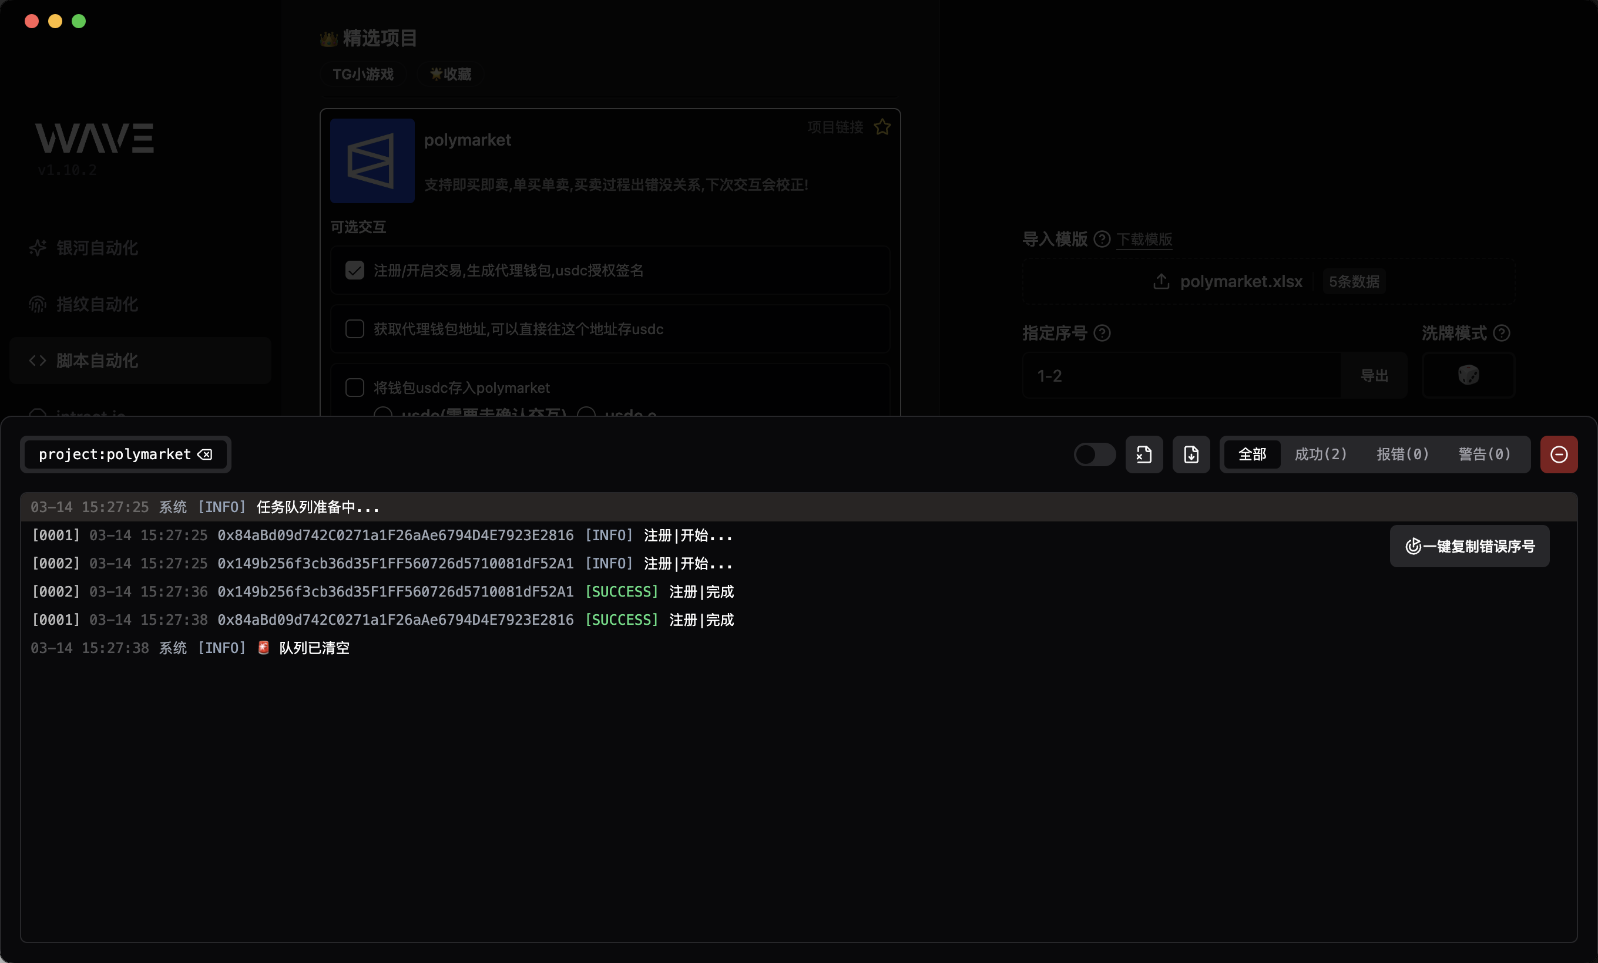Click the 导出 button next to the sequence number field
Viewport: 1598px width, 963px height.
pyautogui.click(x=1374, y=375)
